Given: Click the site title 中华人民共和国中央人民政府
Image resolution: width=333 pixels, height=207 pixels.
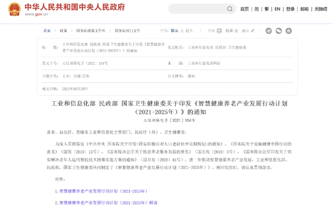Looking at the screenshot, I should pos(75,7).
